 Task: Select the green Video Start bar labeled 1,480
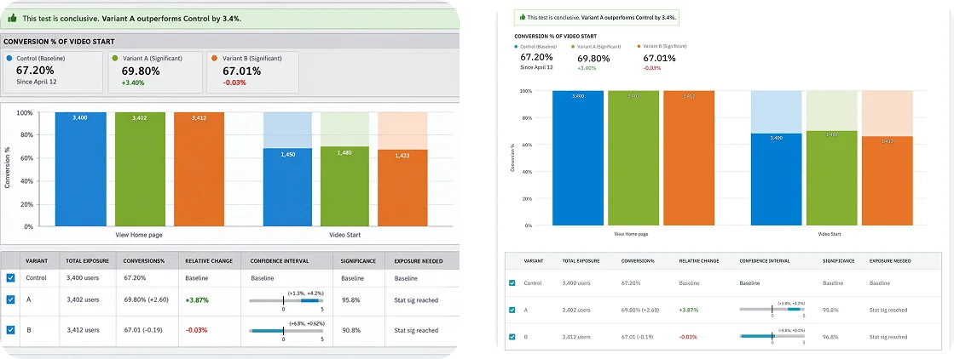coord(344,186)
